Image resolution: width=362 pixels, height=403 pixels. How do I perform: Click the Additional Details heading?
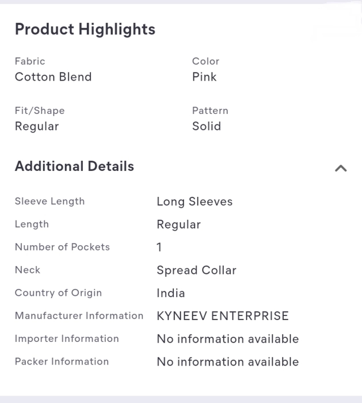coord(74,166)
